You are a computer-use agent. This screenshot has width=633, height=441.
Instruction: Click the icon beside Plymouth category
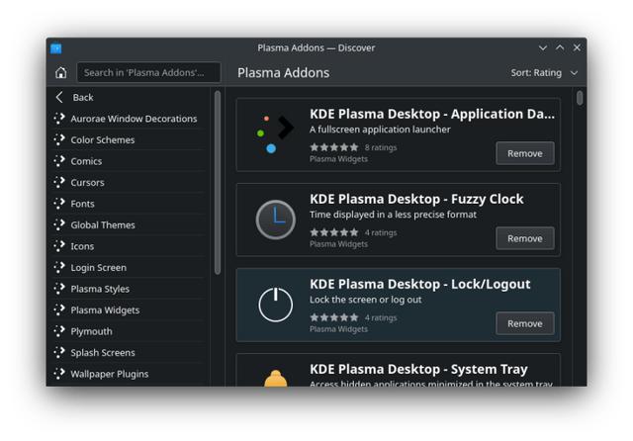[x=59, y=331]
